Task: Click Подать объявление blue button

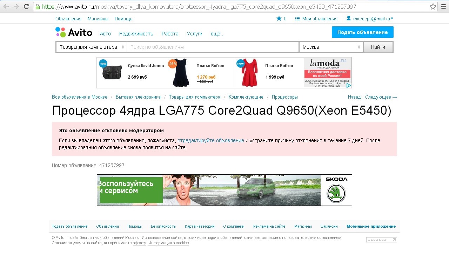Action: pyautogui.click(x=363, y=32)
